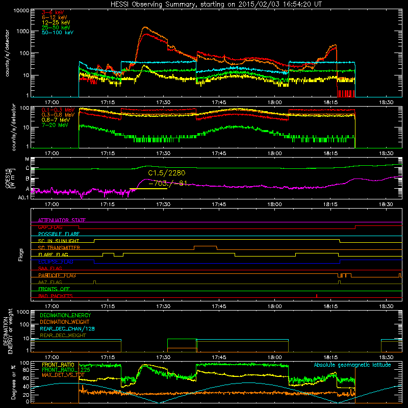Click the 0.3-0.8 MeV legend label
Viewport: 408px width, 408px height.
point(58,115)
